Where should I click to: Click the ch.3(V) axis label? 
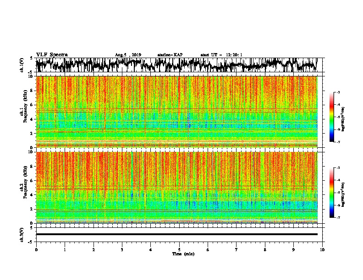tap(22, 235)
